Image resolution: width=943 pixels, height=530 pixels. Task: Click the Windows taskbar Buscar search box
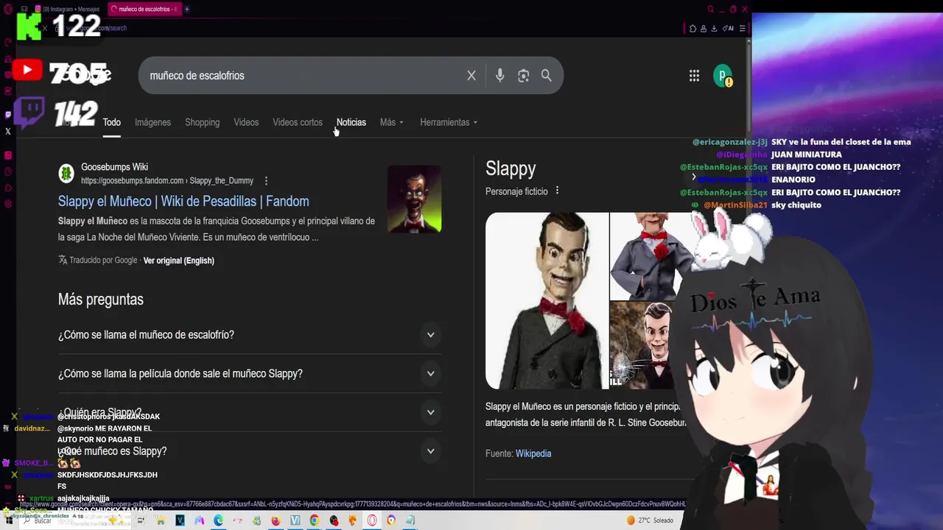[74, 520]
